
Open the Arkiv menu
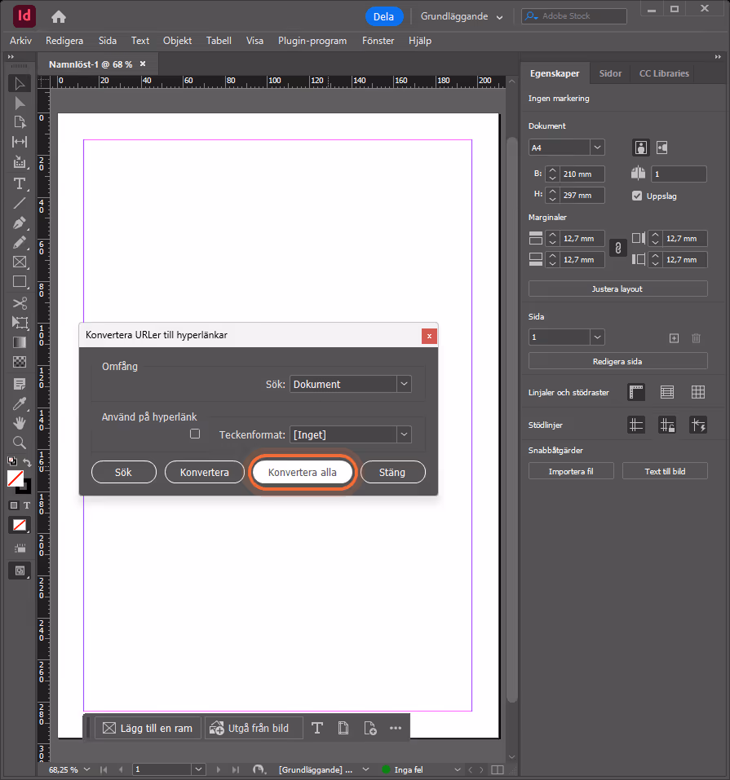pos(20,41)
